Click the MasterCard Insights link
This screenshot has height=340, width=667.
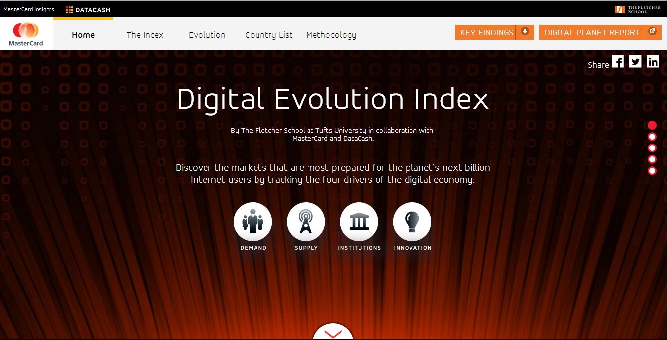pyautogui.click(x=29, y=10)
